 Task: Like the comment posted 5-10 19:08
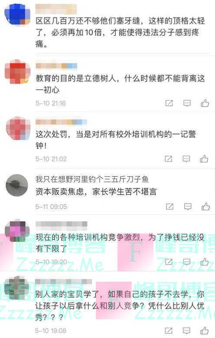point(205,331)
